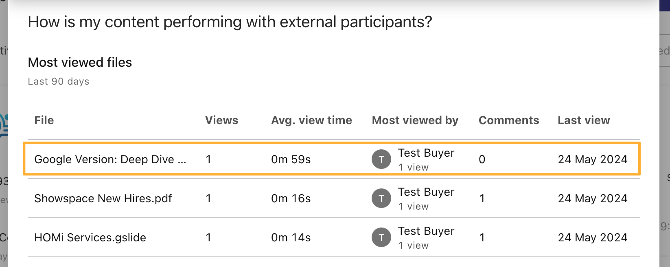
Task: Click Test Buyer name in HOMi Services row
Action: click(426, 231)
